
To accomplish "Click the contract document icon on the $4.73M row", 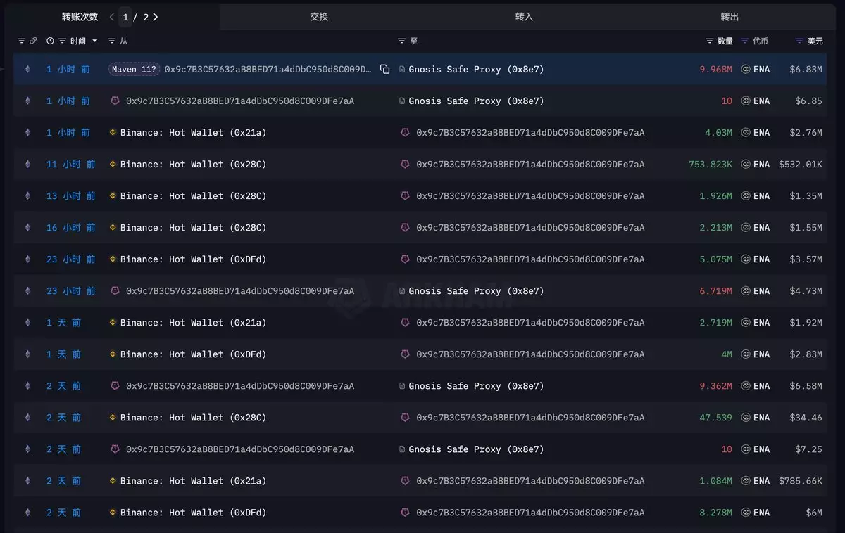I will tap(402, 290).
